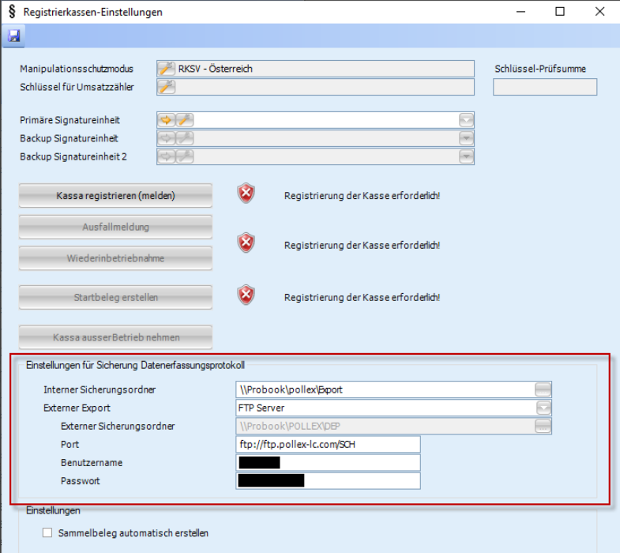Click yellow arrow icon in Primäre Signatureinheit

click(x=166, y=120)
